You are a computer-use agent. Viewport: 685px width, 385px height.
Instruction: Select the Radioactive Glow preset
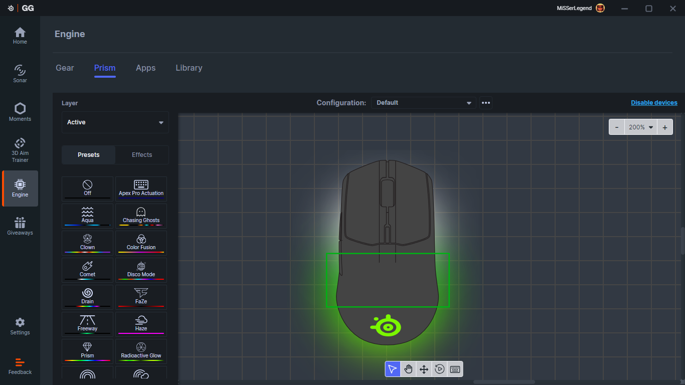click(x=141, y=351)
